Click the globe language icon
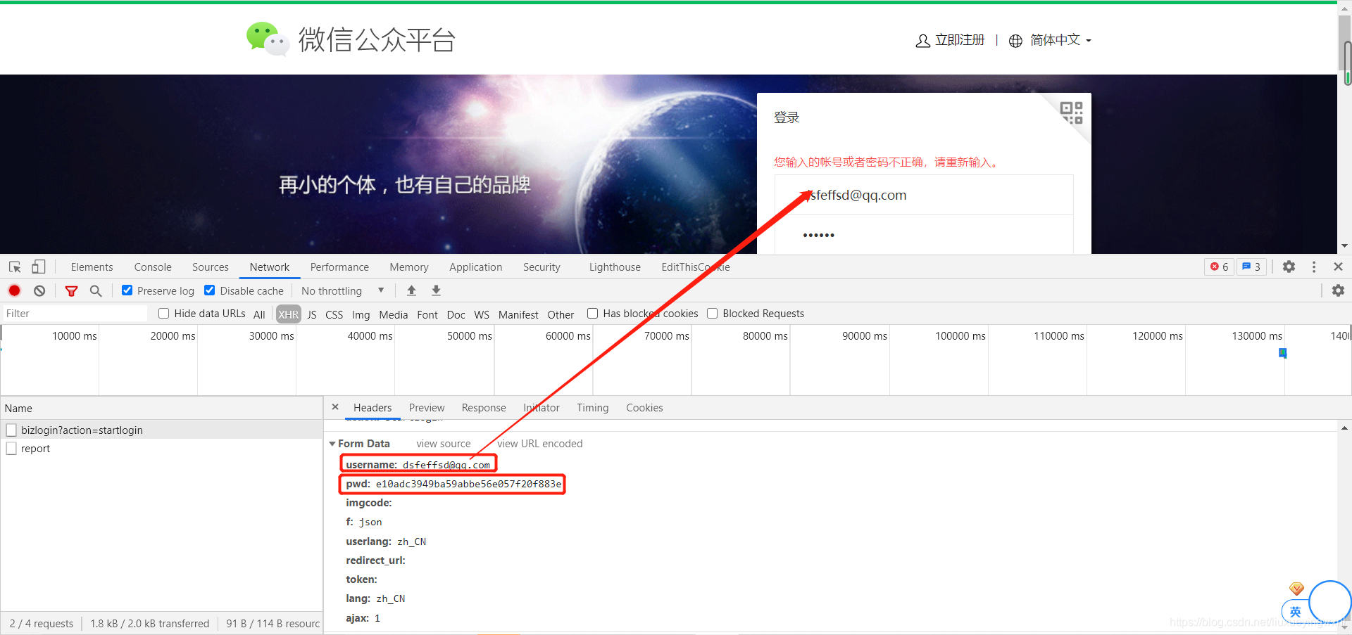The height and width of the screenshot is (635, 1352). pos(1015,41)
